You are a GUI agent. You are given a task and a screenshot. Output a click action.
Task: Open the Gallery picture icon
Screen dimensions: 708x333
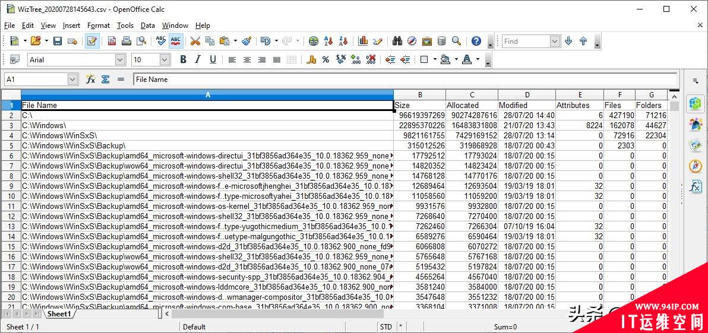coord(426,41)
